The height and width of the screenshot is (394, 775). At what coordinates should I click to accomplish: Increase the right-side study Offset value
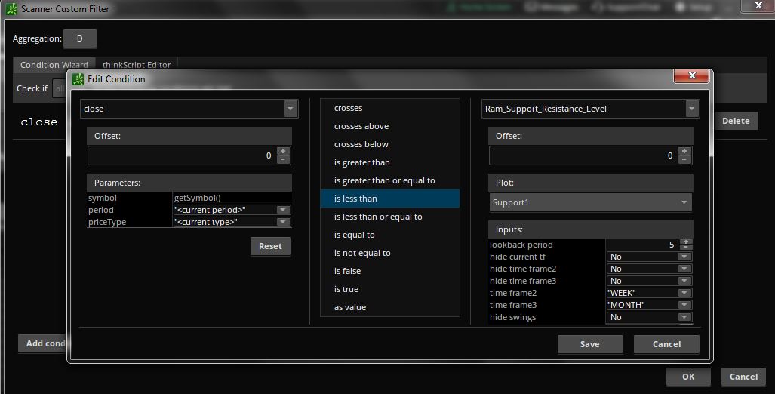click(x=684, y=151)
